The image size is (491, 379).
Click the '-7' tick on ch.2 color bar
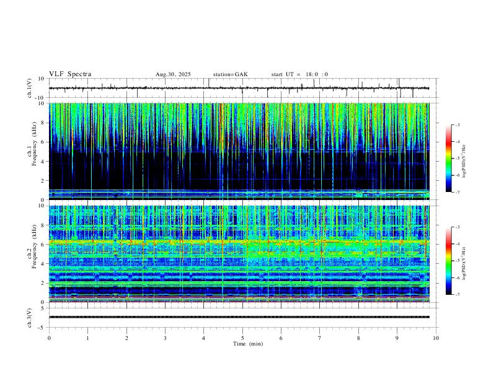(x=458, y=295)
